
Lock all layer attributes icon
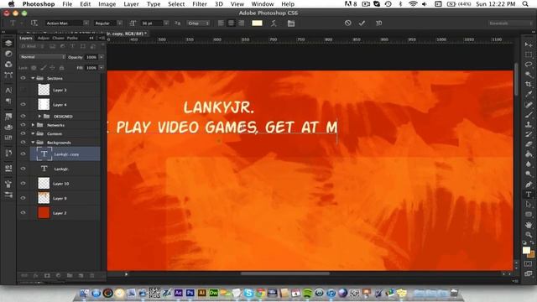coord(61,68)
